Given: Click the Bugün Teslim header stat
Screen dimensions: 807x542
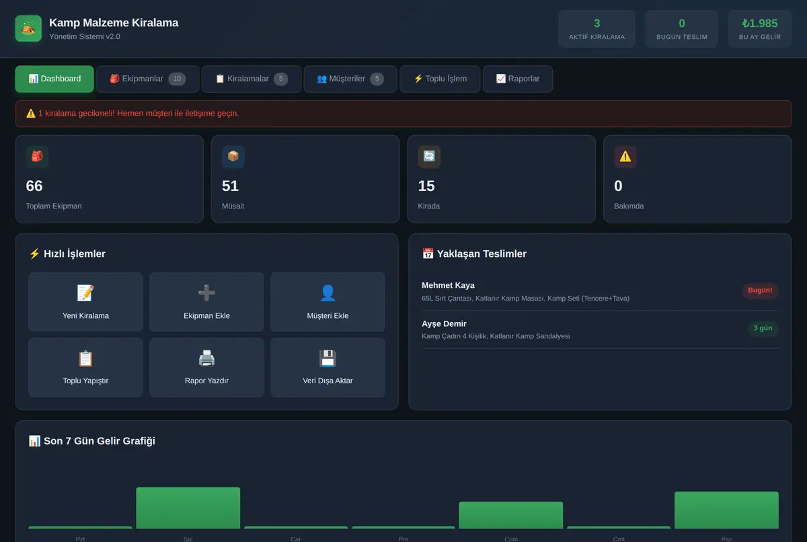Looking at the screenshot, I should pos(682,29).
